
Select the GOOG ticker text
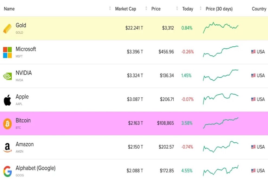coord(20,175)
